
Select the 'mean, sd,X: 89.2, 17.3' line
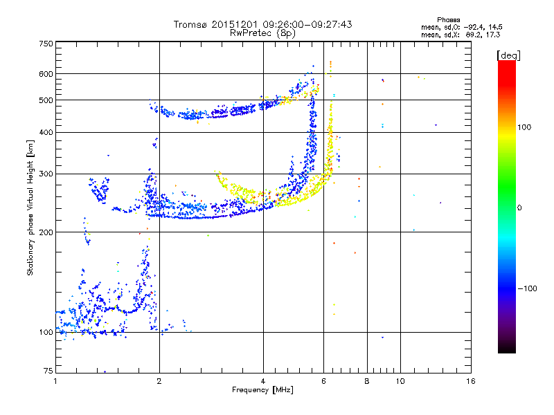(461, 35)
